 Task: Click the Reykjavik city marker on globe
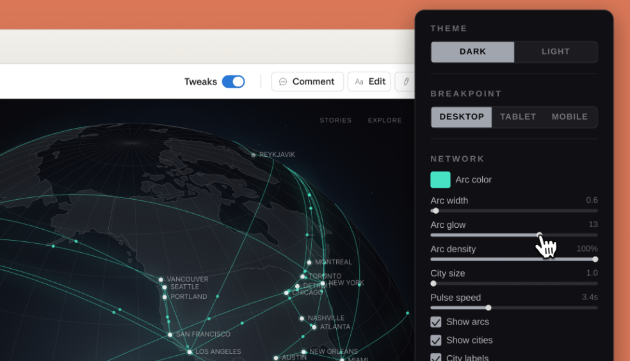point(254,155)
